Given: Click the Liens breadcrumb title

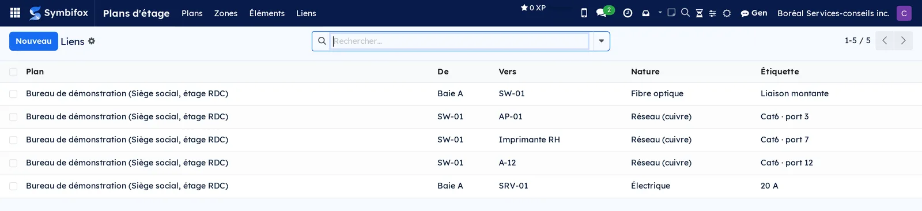Looking at the screenshot, I should click(x=73, y=42).
